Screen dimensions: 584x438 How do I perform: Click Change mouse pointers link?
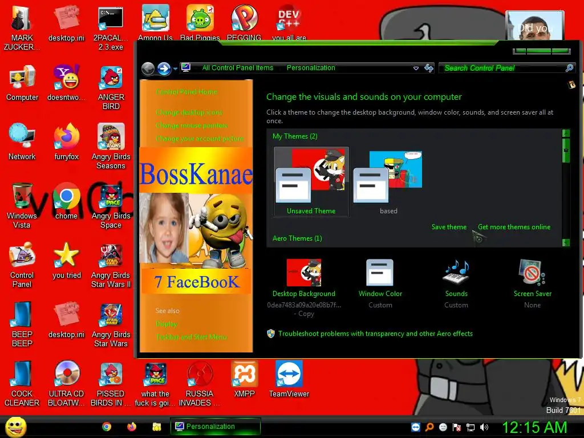[x=192, y=125]
